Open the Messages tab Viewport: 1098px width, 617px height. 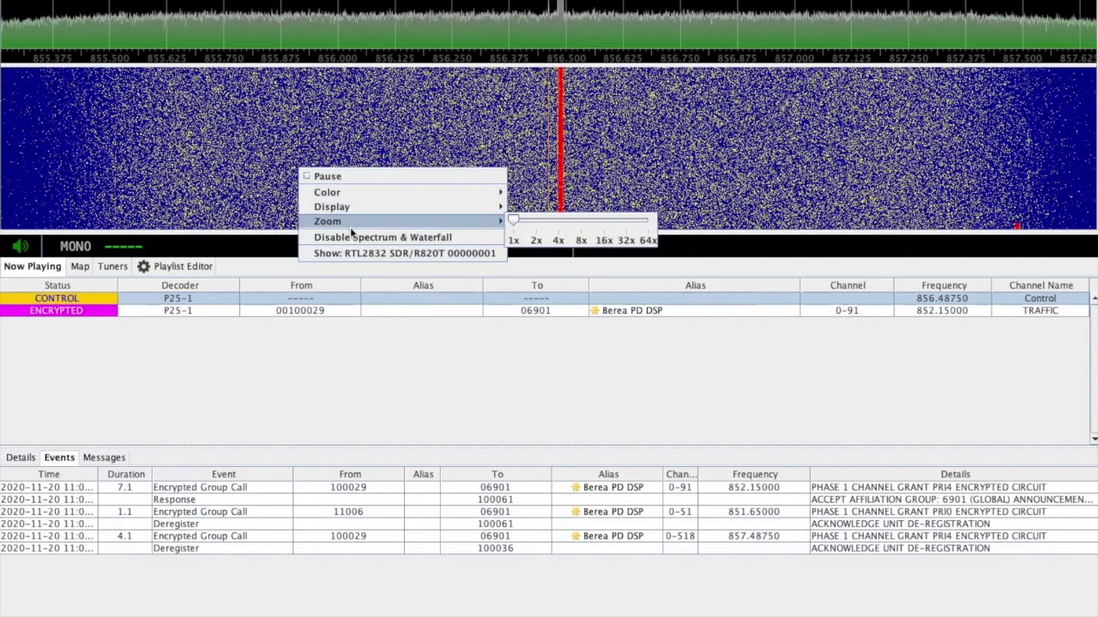pyautogui.click(x=104, y=458)
